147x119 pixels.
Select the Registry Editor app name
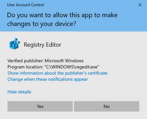(43, 45)
